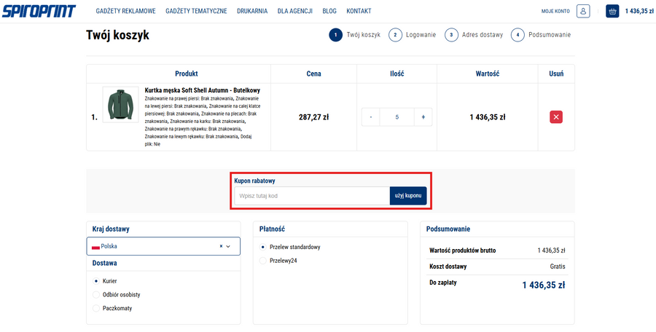Click the Kupon rabatowy code field

311,196
